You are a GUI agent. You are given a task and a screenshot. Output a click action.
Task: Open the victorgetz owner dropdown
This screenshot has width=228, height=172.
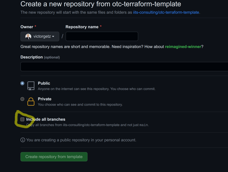tap(40, 36)
